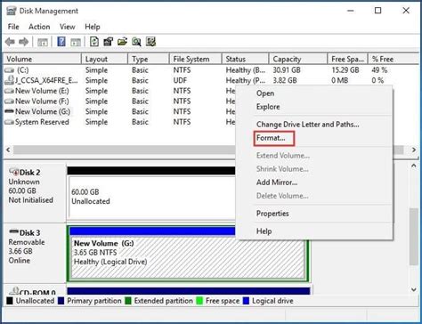The image size is (422, 324).
Task: Click the Disk 3 removable drive icon
Action: 13,231
